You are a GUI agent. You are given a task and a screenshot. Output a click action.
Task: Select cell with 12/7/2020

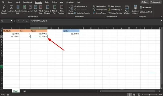(11, 34)
